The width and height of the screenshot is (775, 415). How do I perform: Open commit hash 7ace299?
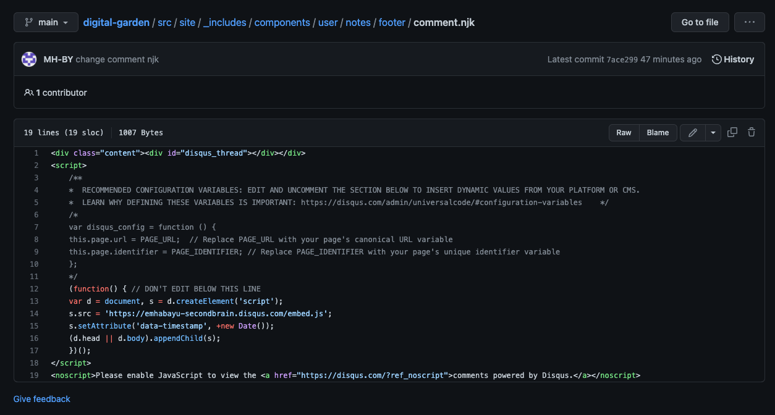(x=622, y=59)
